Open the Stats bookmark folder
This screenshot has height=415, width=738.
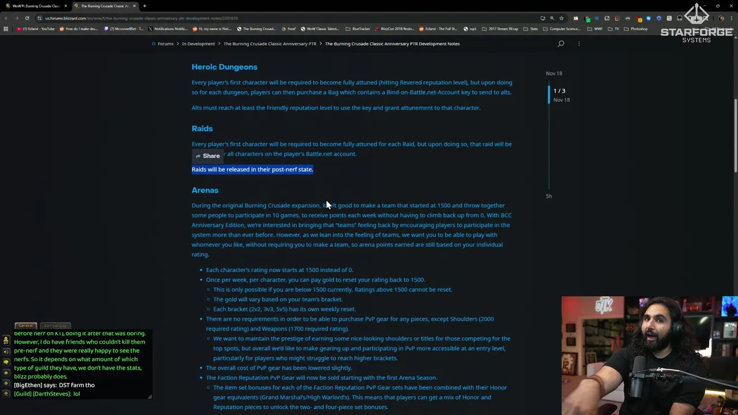click(531, 29)
